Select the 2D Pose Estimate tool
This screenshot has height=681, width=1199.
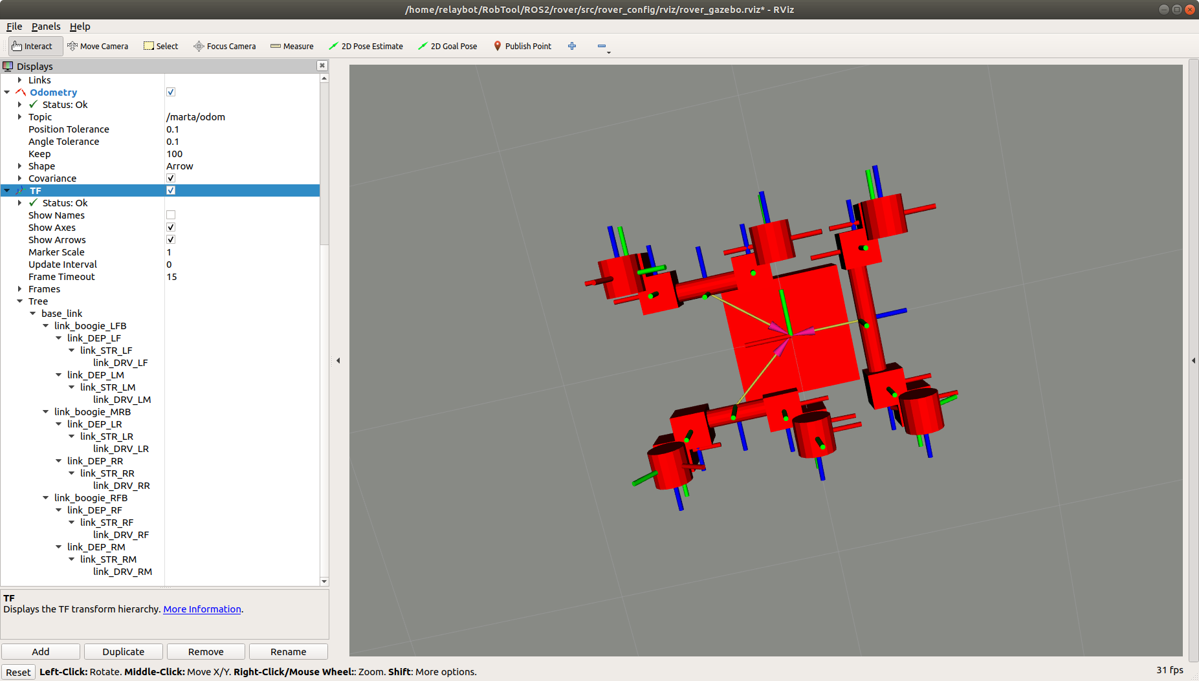tap(366, 46)
